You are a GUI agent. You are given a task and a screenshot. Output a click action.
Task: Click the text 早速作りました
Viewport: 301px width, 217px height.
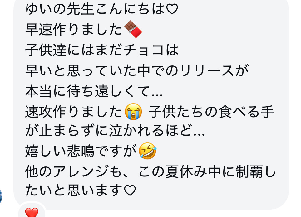[x=74, y=29]
